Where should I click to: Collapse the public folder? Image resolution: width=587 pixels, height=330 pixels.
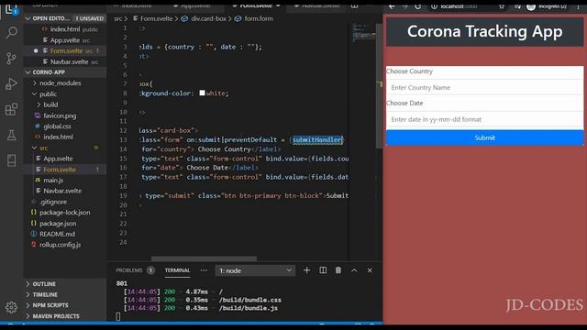click(48, 93)
